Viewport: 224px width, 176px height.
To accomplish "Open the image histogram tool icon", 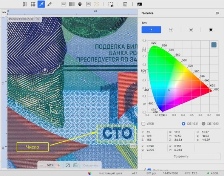I will [x=64, y=4].
